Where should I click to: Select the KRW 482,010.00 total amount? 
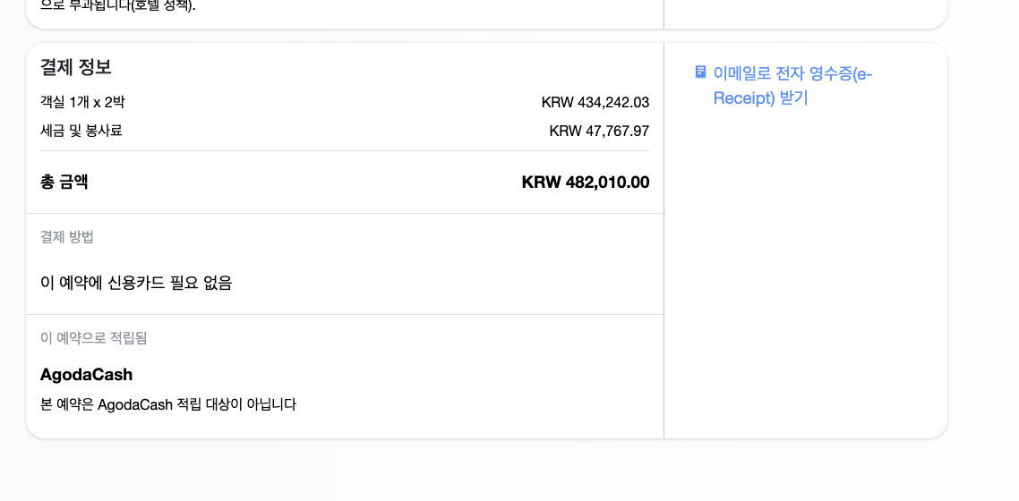(586, 183)
